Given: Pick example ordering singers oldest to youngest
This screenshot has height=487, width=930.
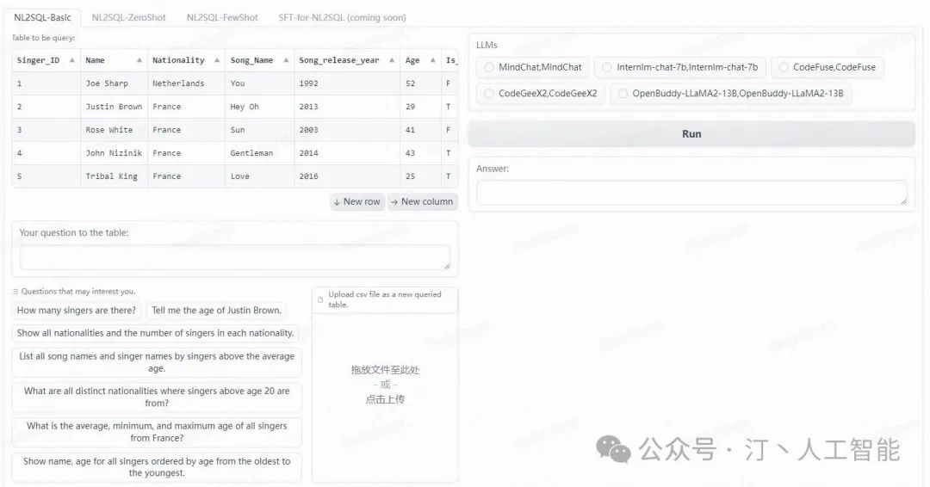Looking at the screenshot, I should (157, 467).
